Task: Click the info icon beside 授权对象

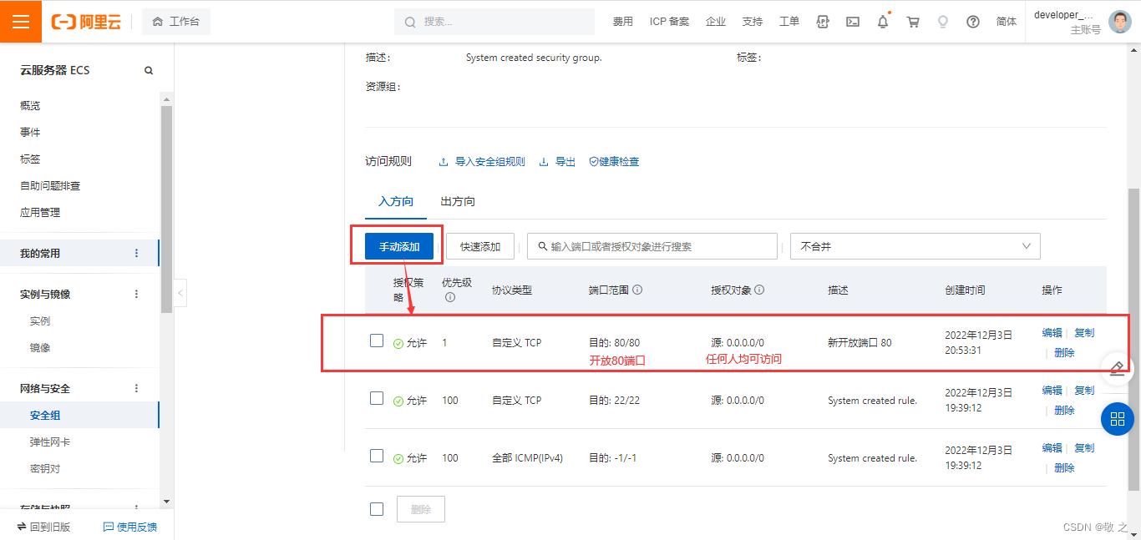Action: [x=759, y=290]
